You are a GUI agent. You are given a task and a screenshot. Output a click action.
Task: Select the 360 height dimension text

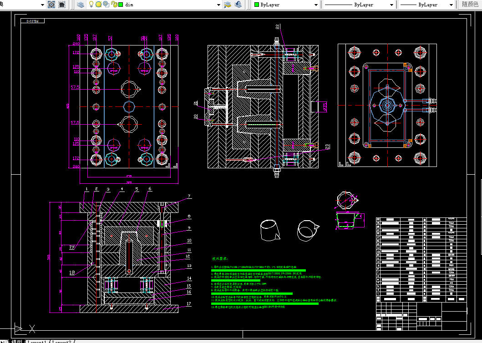(49, 257)
